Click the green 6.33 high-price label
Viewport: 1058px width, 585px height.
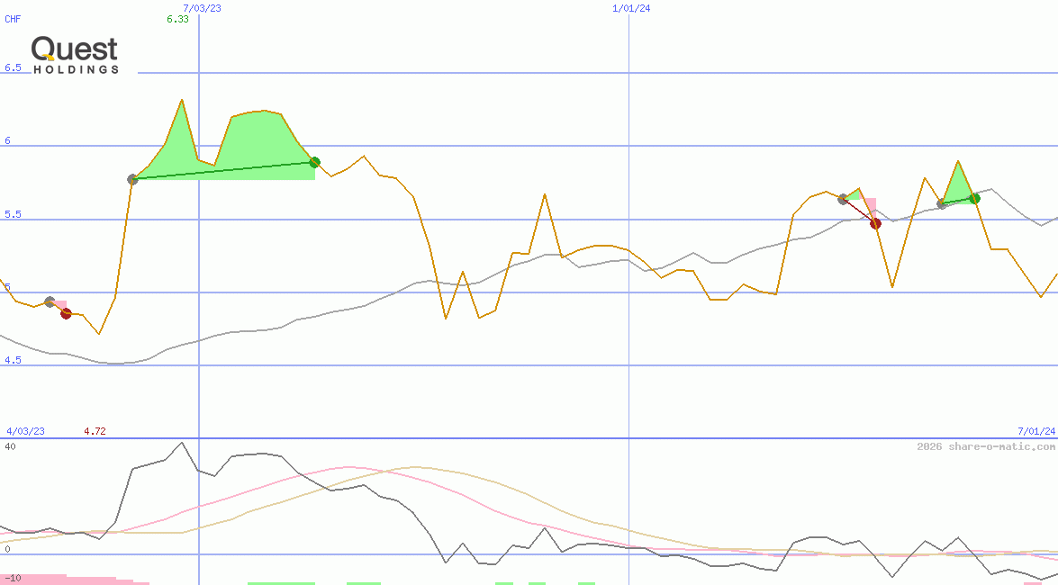click(x=176, y=18)
